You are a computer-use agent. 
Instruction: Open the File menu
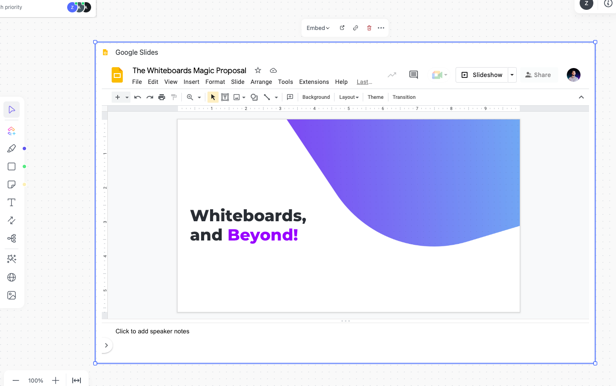[137, 82]
